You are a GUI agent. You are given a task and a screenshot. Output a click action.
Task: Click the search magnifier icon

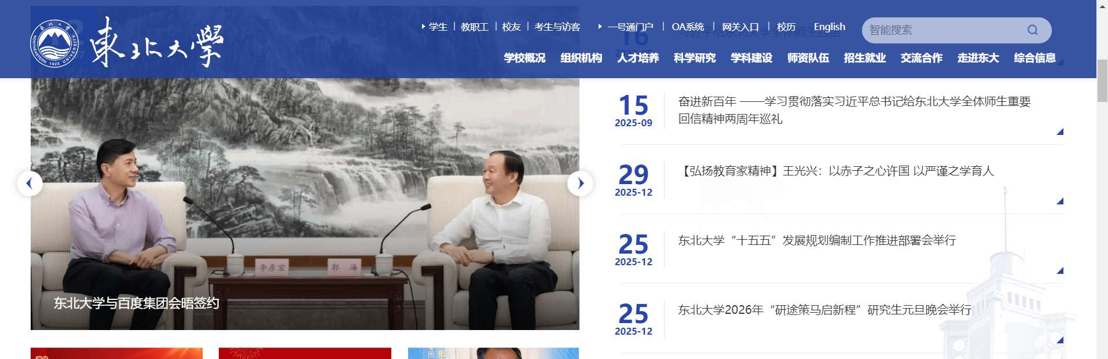[1032, 30]
